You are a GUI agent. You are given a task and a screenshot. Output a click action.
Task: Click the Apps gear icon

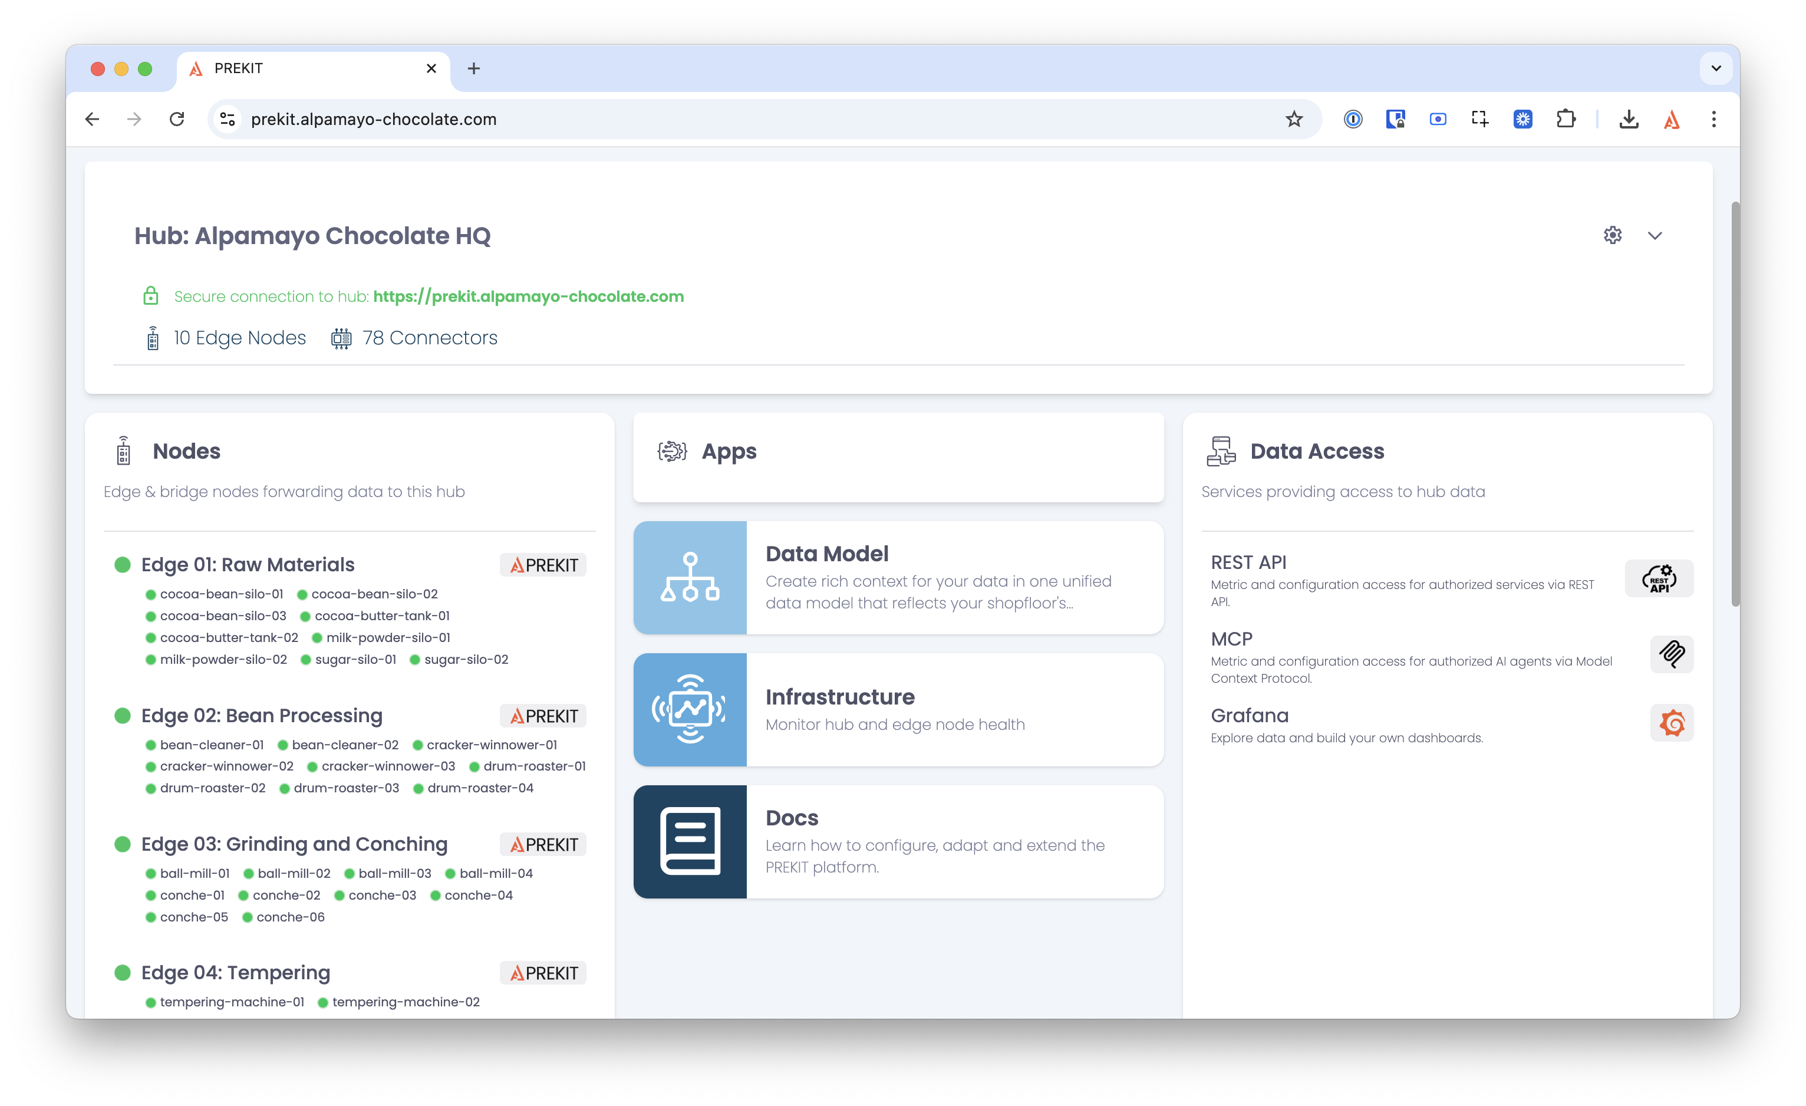click(672, 451)
